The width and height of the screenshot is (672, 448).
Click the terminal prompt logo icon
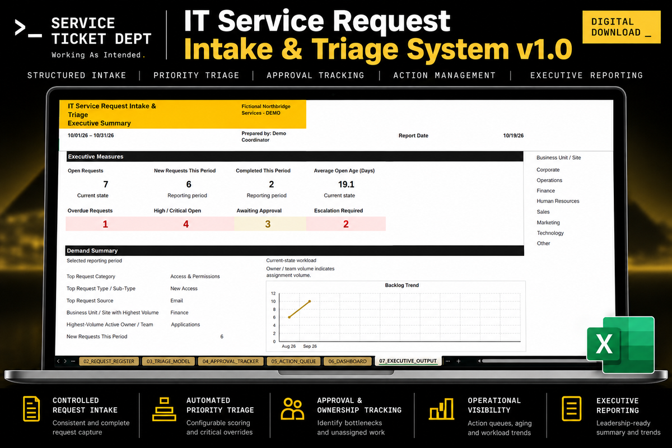coord(28,29)
